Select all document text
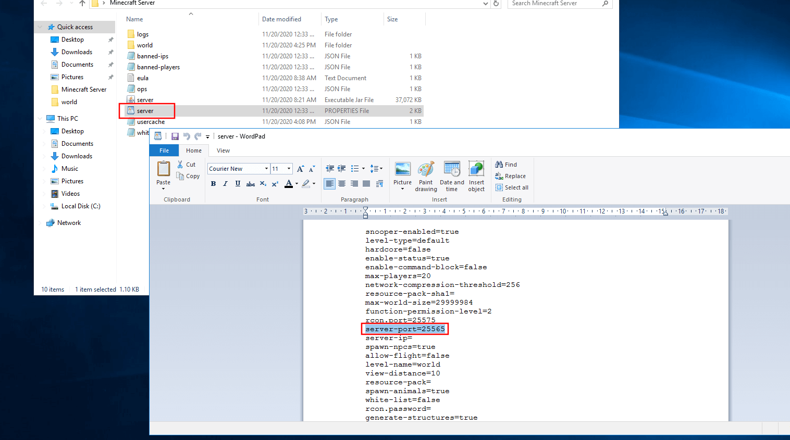 (512, 187)
